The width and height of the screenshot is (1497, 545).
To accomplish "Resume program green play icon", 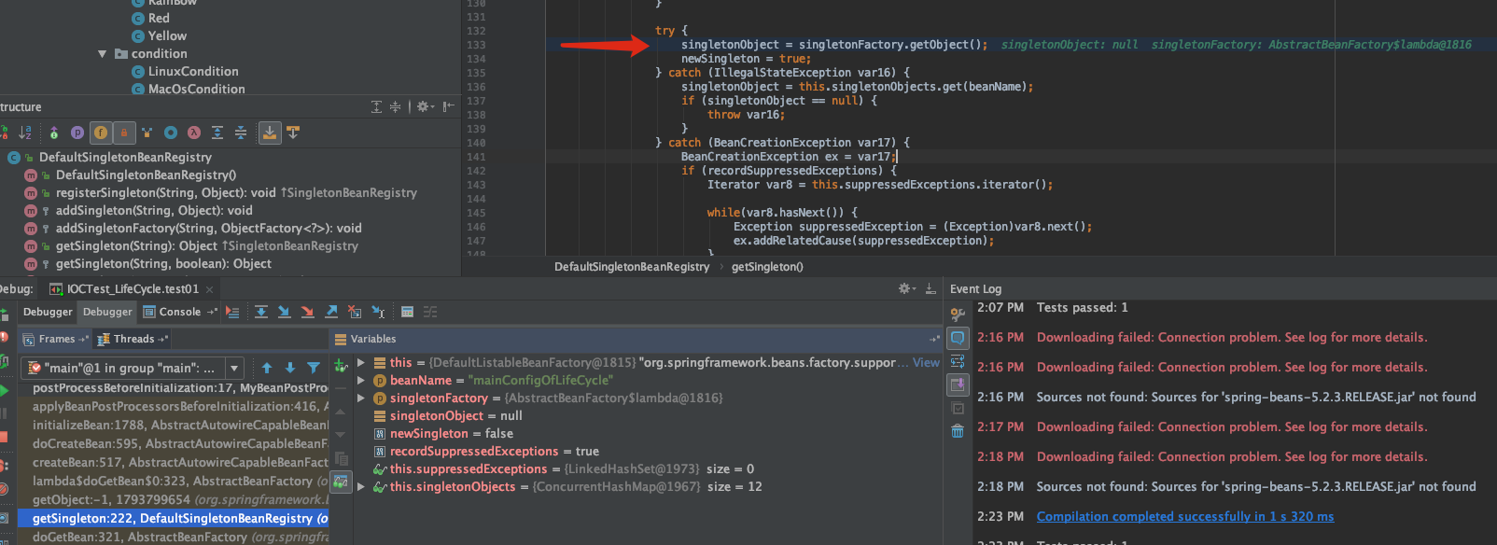I will coord(5,391).
